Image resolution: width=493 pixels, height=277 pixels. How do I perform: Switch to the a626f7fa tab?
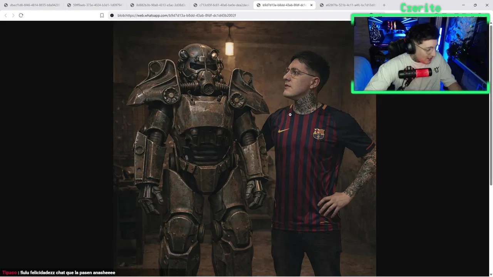(x=347, y=5)
